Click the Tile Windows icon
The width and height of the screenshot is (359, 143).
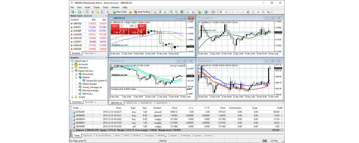tap(182, 12)
